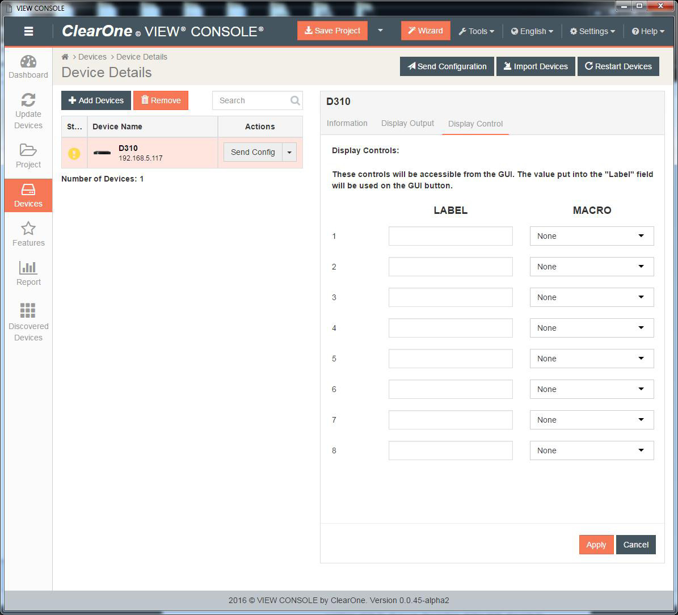678x615 pixels.
Task: Open the hamburger menu icon
Action: point(28,31)
